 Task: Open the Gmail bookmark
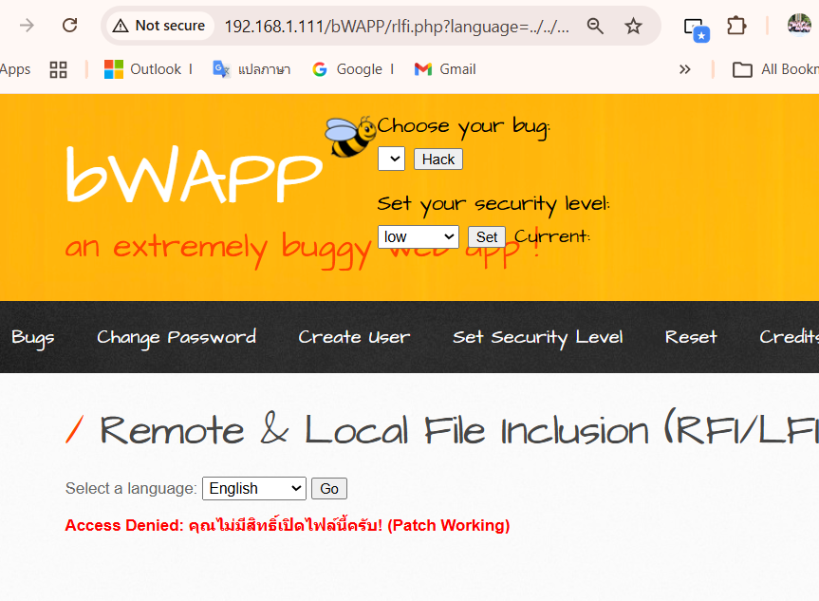[x=445, y=69]
